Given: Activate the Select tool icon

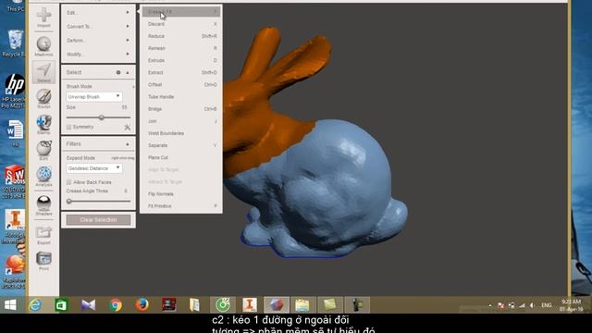Looking at the screenshot, I should (43, 72).
